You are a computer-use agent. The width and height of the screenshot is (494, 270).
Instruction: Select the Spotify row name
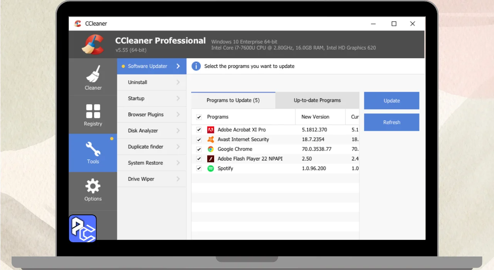[225, 168]
